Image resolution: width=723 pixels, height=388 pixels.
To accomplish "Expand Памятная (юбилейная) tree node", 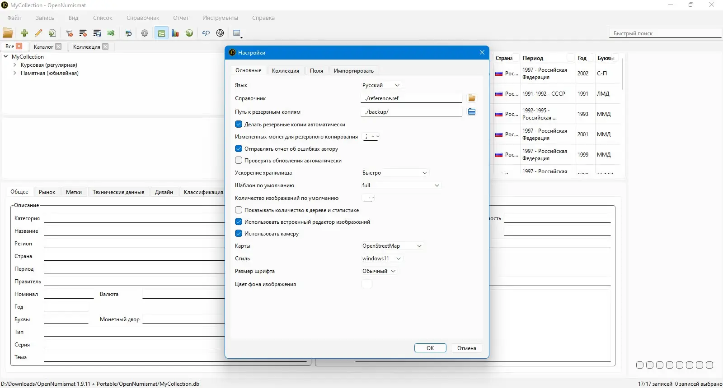I will pyautogui.click(x=15, y=73).
